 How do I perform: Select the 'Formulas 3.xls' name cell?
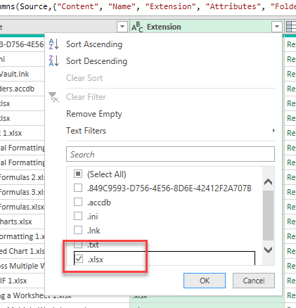click(22, 192)
